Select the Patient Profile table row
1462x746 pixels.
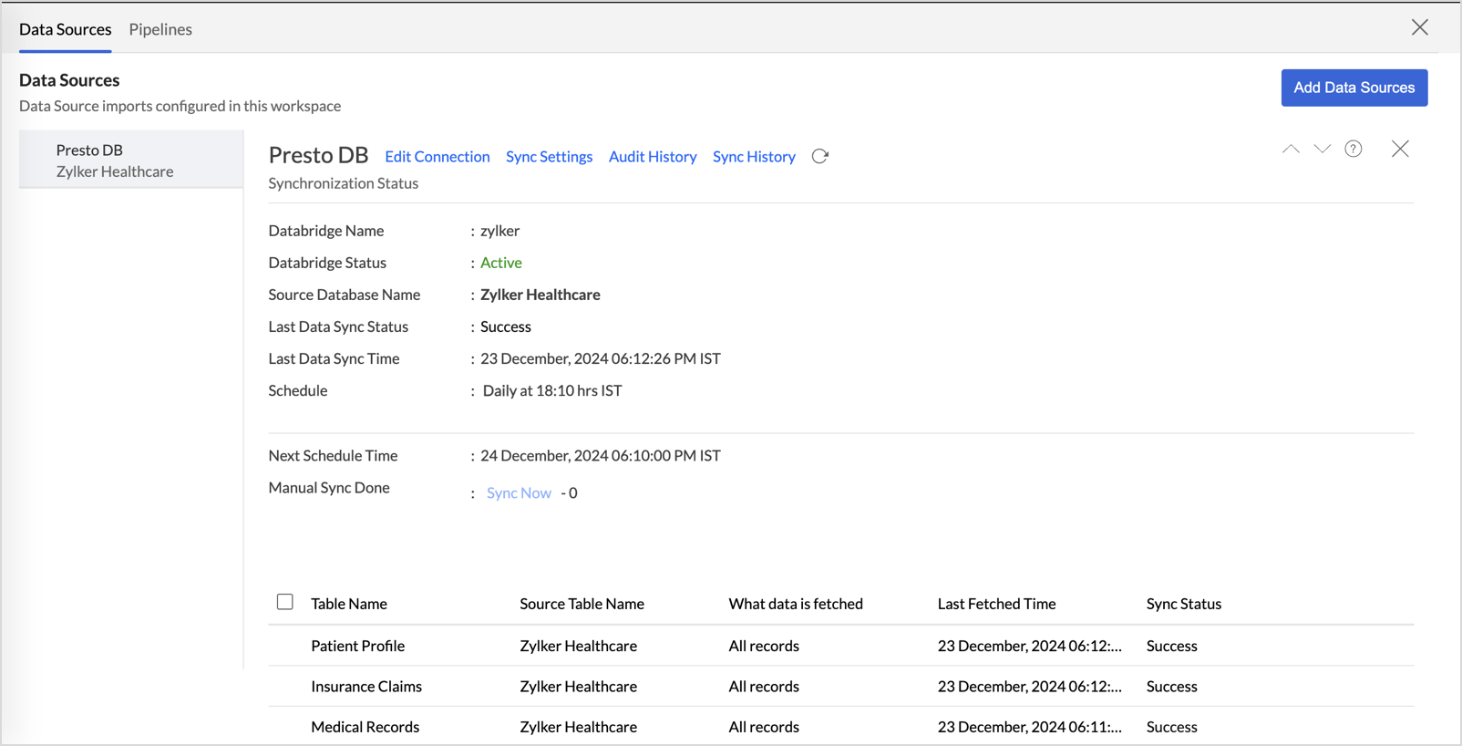841,646
